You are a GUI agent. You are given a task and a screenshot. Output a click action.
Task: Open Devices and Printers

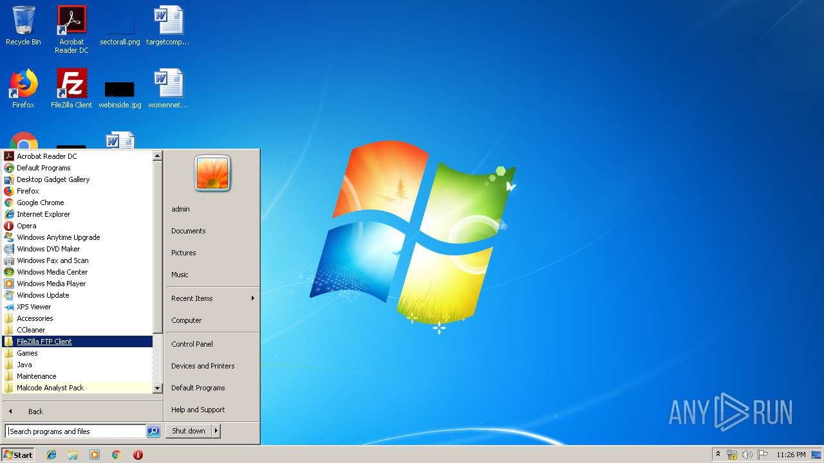coord(212,366)
